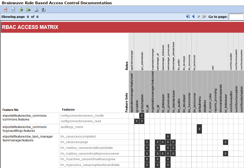
Task: Click the export data icon
Action: pyautogui.click(x=21, y=10)
